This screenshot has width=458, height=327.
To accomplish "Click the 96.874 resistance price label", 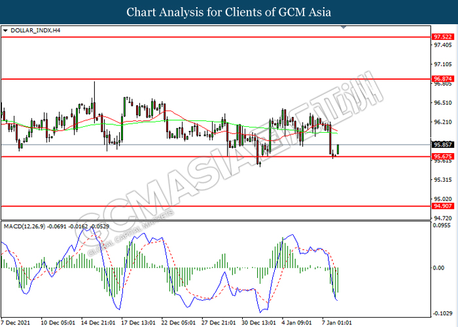I will (x=443, y=79).
